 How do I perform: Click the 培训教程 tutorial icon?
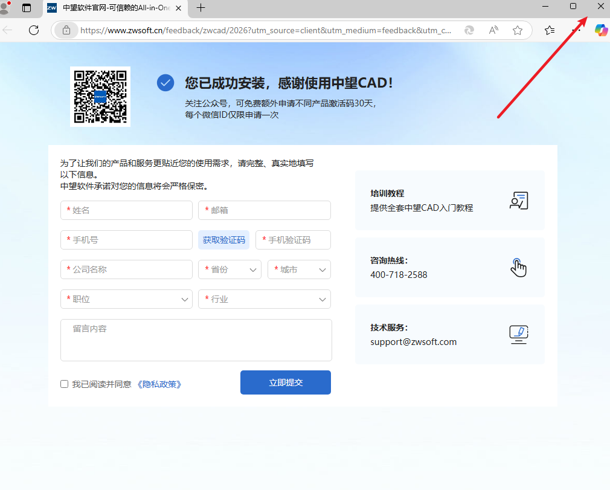[x=518, y=200]
